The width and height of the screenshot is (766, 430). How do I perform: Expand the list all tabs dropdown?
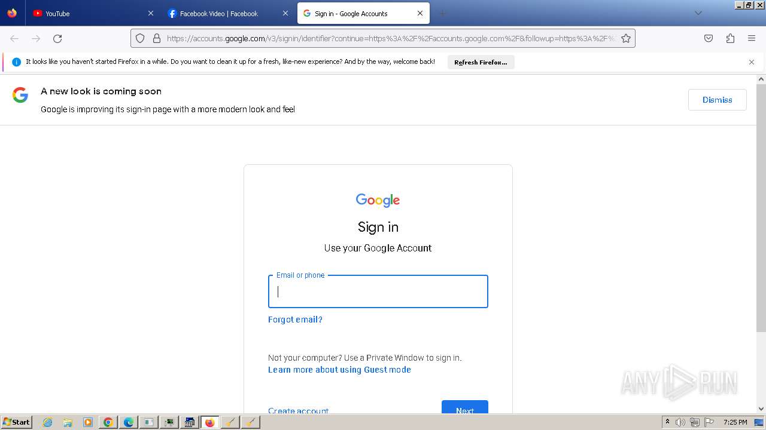click(698, 13)
